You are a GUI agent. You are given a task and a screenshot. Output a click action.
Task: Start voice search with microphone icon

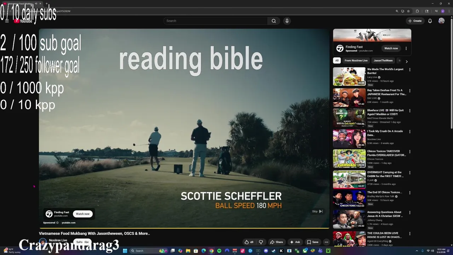(x=287, y=21)
